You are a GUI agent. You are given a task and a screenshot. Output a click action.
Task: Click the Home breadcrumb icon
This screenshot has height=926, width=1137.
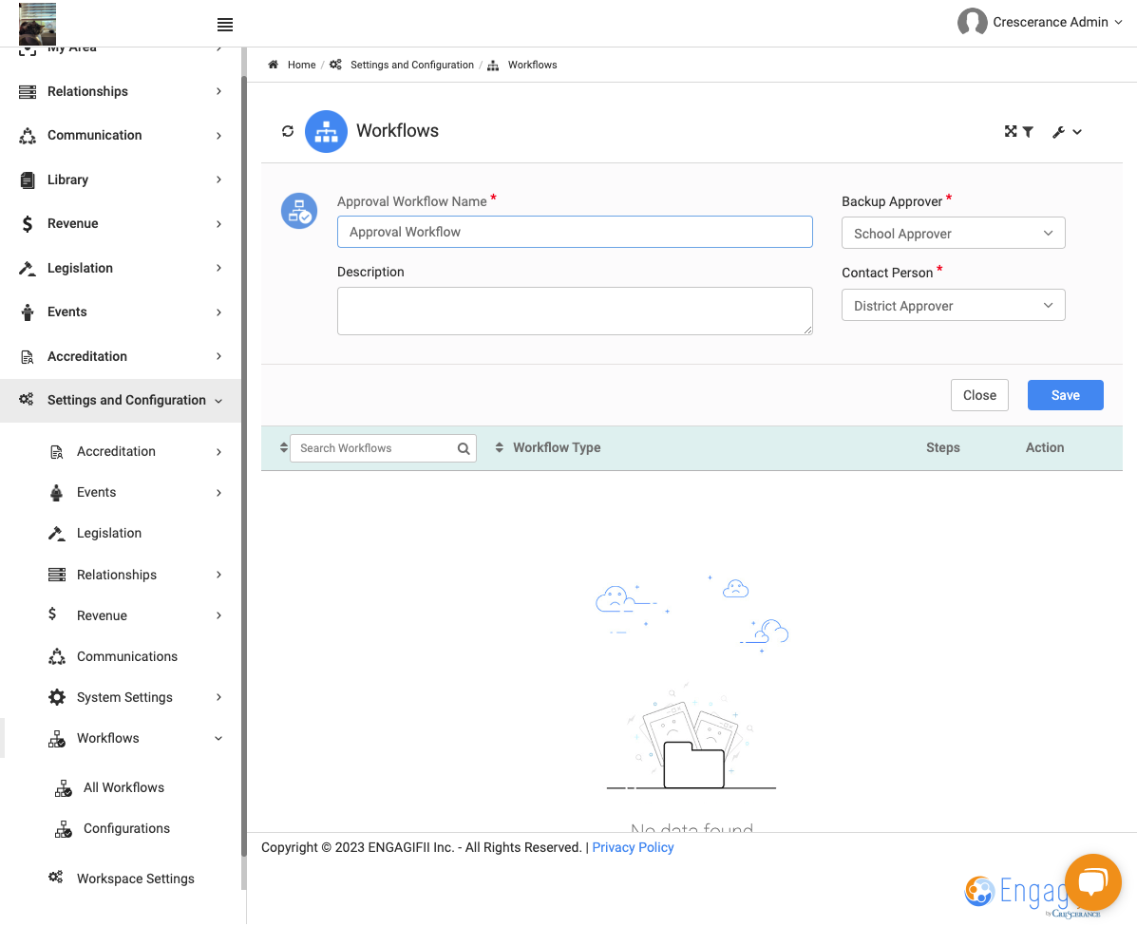pyautogui.click(x=274, y=65)
